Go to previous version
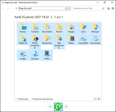The height and width of the screenshot is (112, 116). point(50,107)
